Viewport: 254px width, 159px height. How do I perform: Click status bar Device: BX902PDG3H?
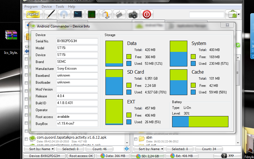tap(45, 156)
